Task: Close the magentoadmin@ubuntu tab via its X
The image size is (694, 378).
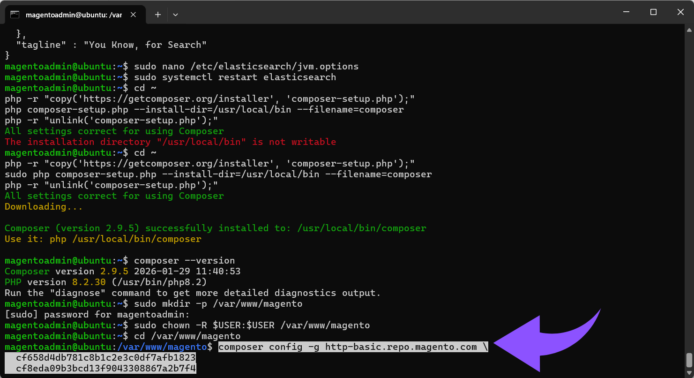Action: [133, 14]
